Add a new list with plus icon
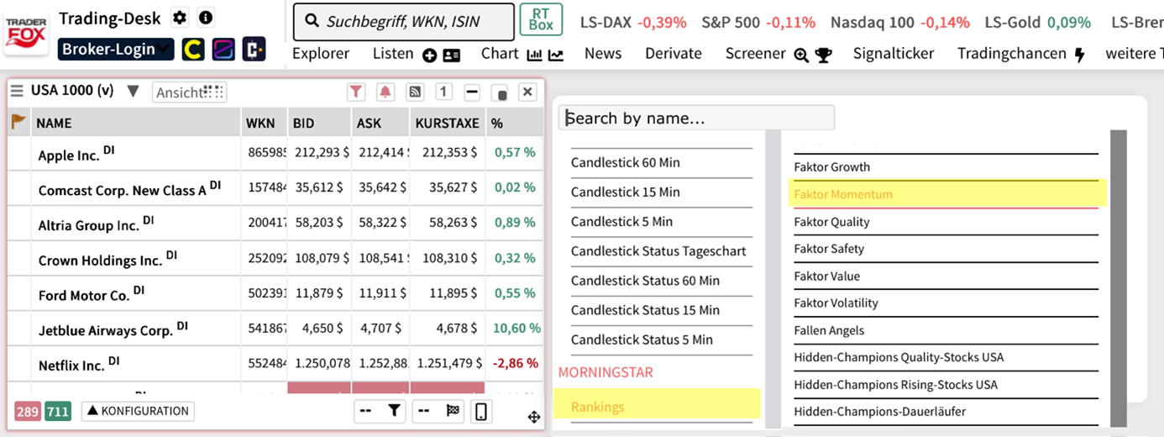The image size is (1164, 437). pos(429,55)
